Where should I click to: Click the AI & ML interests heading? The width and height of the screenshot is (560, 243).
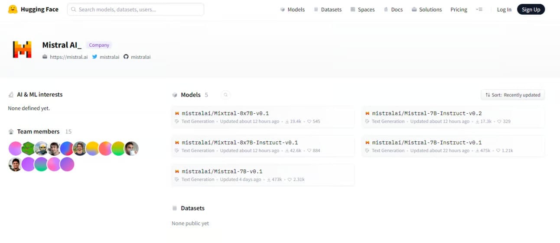(x=40, y=94)
